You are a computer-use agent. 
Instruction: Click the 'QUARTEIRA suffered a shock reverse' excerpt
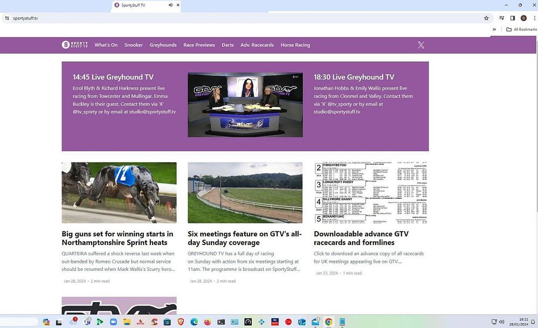[x=119, y=262]
